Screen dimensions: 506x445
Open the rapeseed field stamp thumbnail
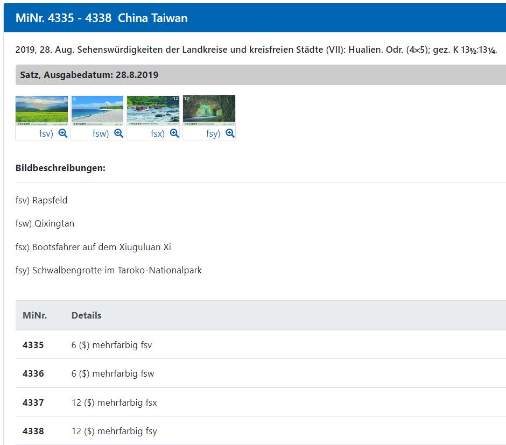(x=42, y=111)
